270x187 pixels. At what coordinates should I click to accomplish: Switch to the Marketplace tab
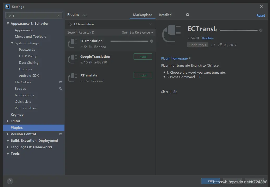(142, 15)
